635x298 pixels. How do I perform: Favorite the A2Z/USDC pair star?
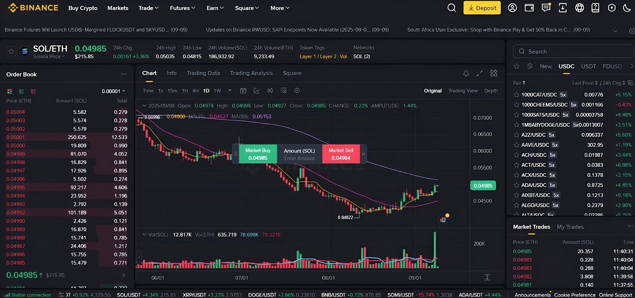pyautogui.click(x=516, y=135)
